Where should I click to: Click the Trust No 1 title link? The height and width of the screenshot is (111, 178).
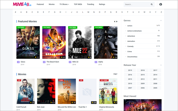pyautogui.click(x=82, y=107)
